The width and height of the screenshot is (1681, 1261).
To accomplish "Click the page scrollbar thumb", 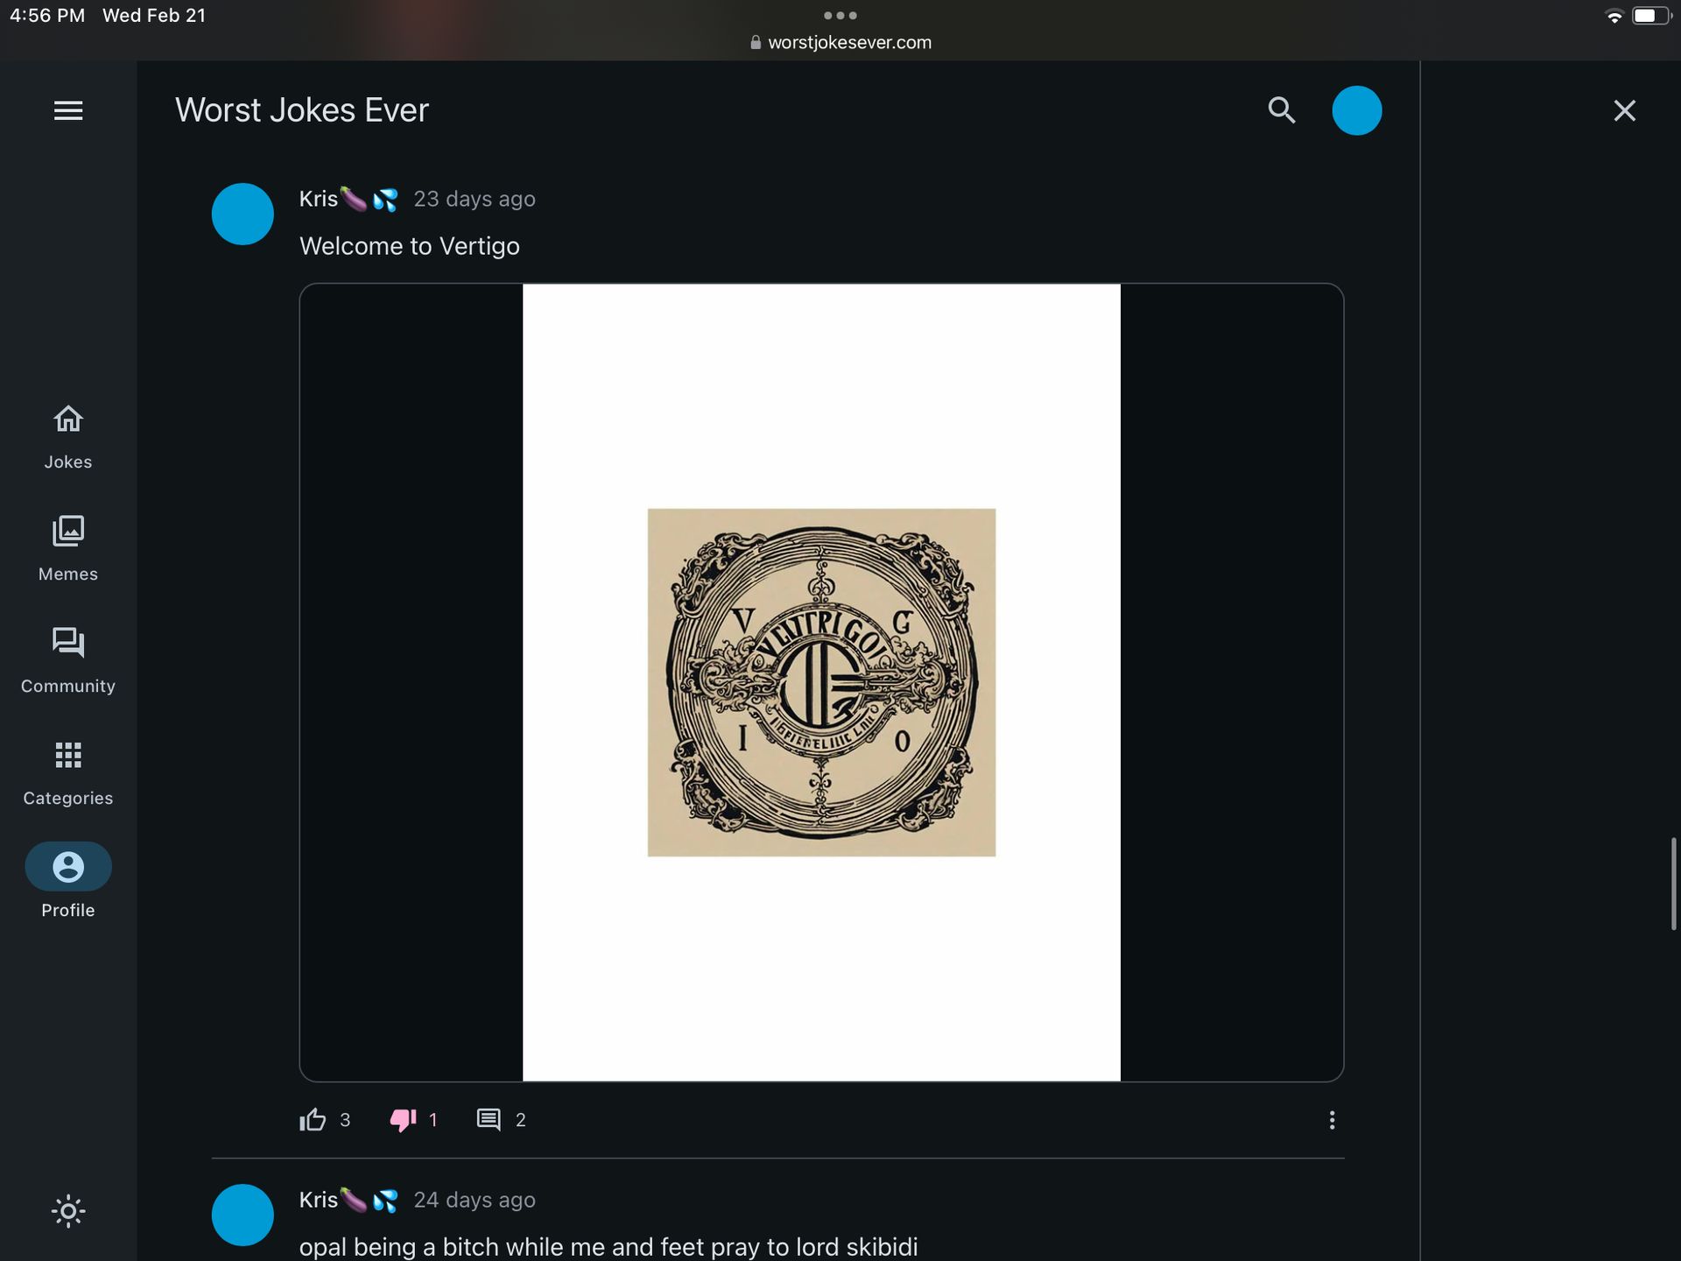I will pyautogui.click(x=1673, y=884).
